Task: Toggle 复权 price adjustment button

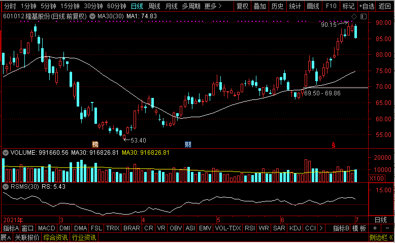Action: tap(242, 6)
